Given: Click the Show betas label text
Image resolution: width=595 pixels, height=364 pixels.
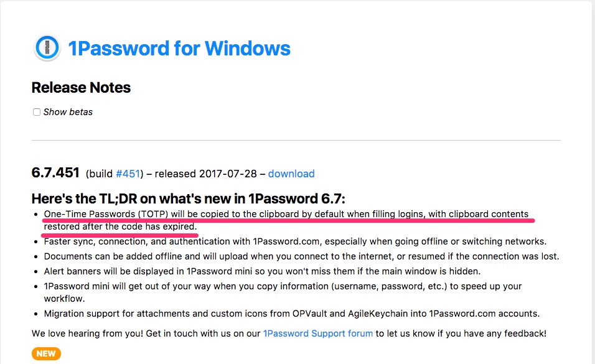Looking at the screenshot, I should (x=68, y=112).
